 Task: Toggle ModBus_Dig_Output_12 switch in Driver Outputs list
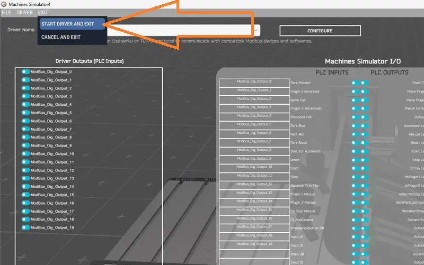pos(25,170)
